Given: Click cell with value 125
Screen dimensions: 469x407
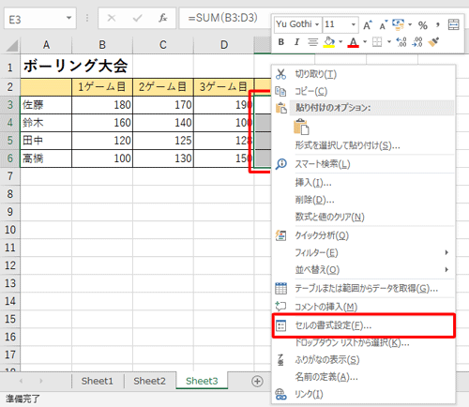Looking at the screenshot, I should pyautogui.click(x=163, y=141).
